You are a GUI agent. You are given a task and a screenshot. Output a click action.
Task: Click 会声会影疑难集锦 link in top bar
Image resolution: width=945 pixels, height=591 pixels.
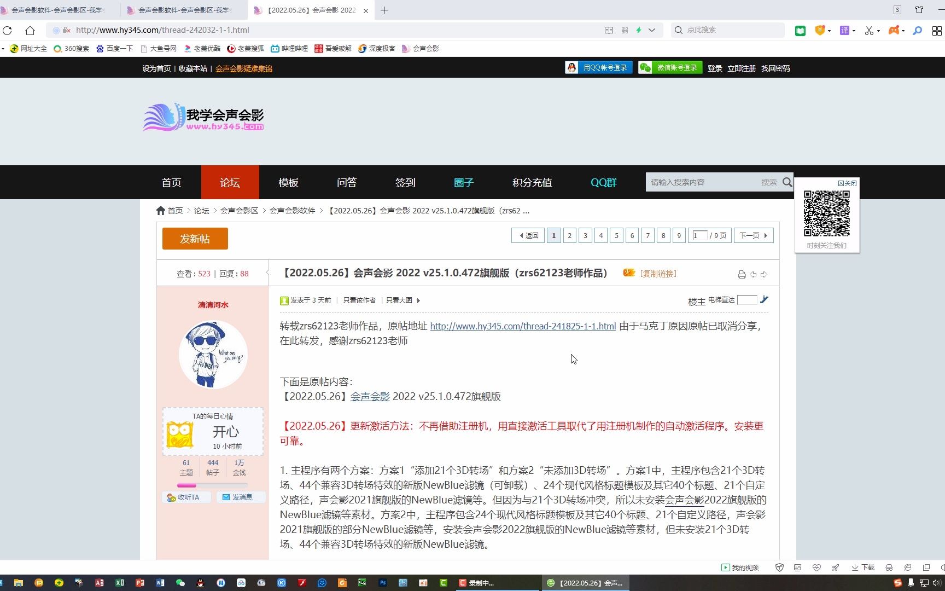coord(243,68)
